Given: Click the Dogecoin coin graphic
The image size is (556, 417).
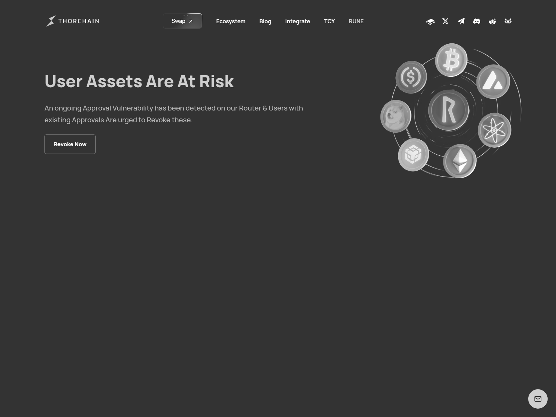Looking at the screenshot, I should [x=396, y=116].
